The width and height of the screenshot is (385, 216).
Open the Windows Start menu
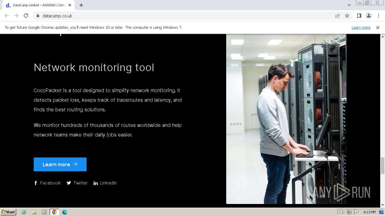coord(8,212)
